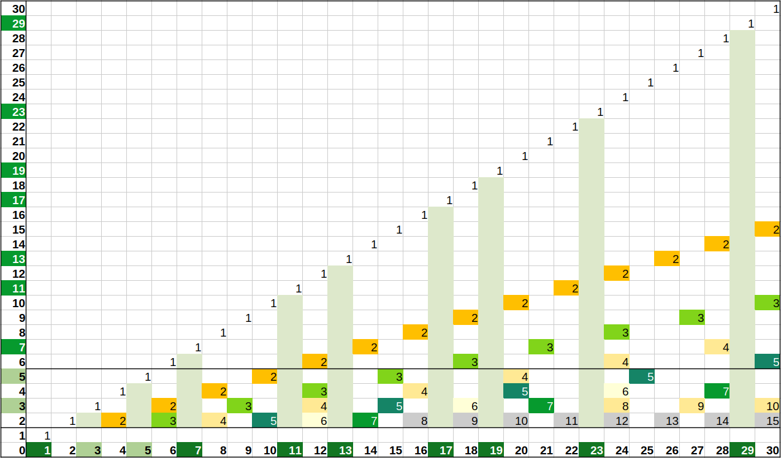Click the yellow cell containing 10
The width and height of the screenshot is (781, 458).
click(x=768, y=406)
